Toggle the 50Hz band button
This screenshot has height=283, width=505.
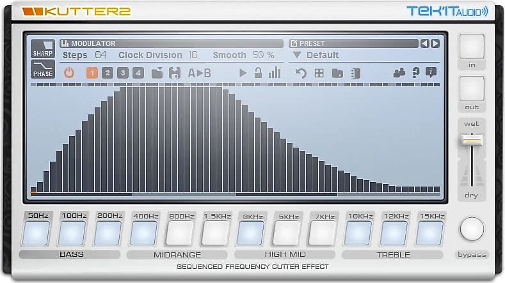36,233
